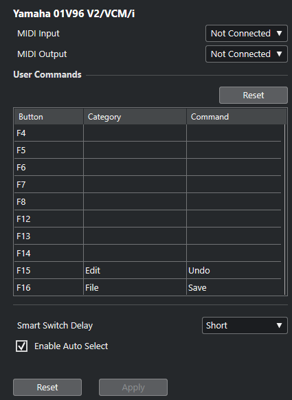Click the User Commands Reset button
The image size is (292, 400).
coord(254,95)
